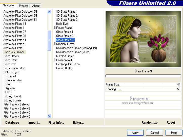183x137 pixels.
Task: Select the Buttons & Frames category
Action: (14, 52)
